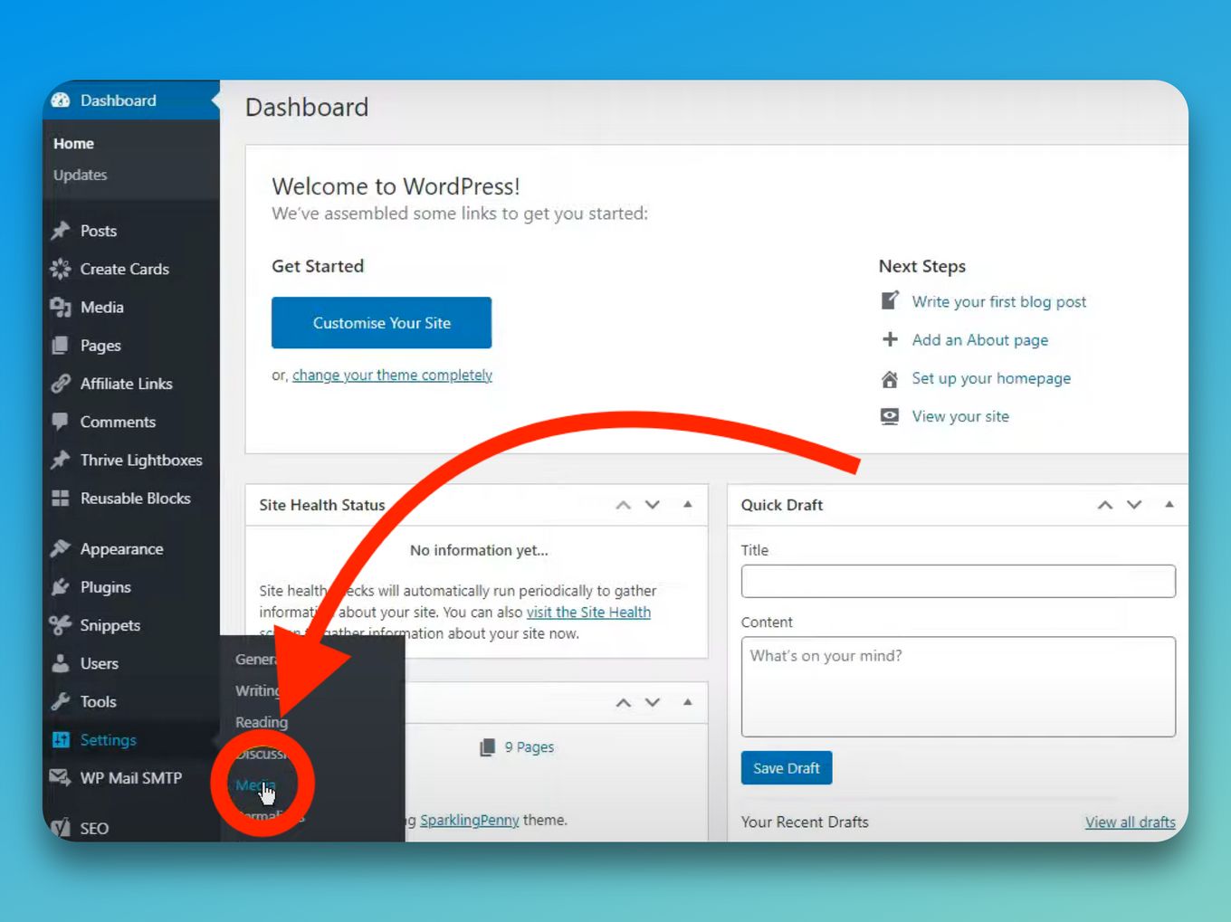1231x922 pixels.
Task: Open the View all drafts link
Action: point(1130,822)
